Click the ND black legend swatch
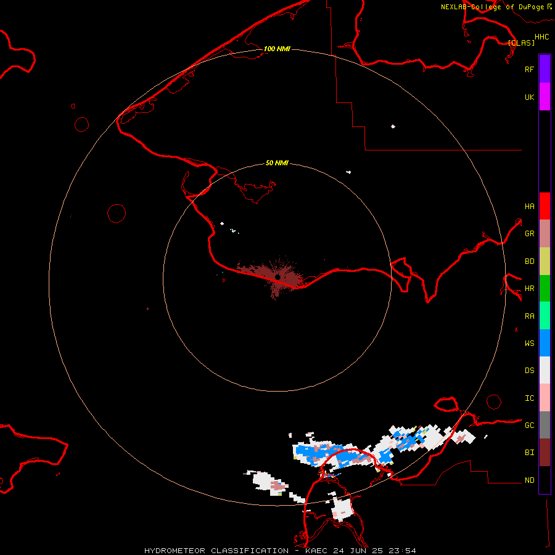 click(x=545, y=480)
